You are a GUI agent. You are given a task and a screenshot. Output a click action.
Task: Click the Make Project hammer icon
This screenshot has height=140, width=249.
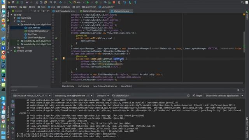[70, 2]
